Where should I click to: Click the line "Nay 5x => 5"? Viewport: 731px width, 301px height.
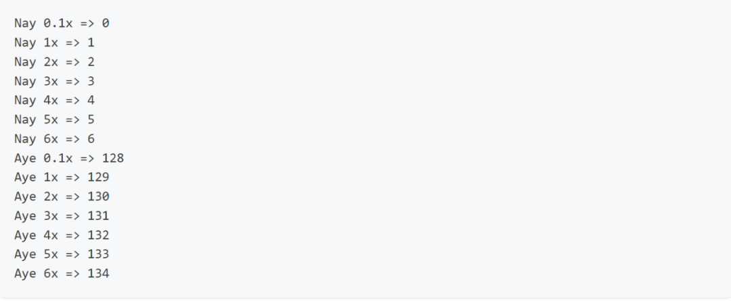[54, 119]
